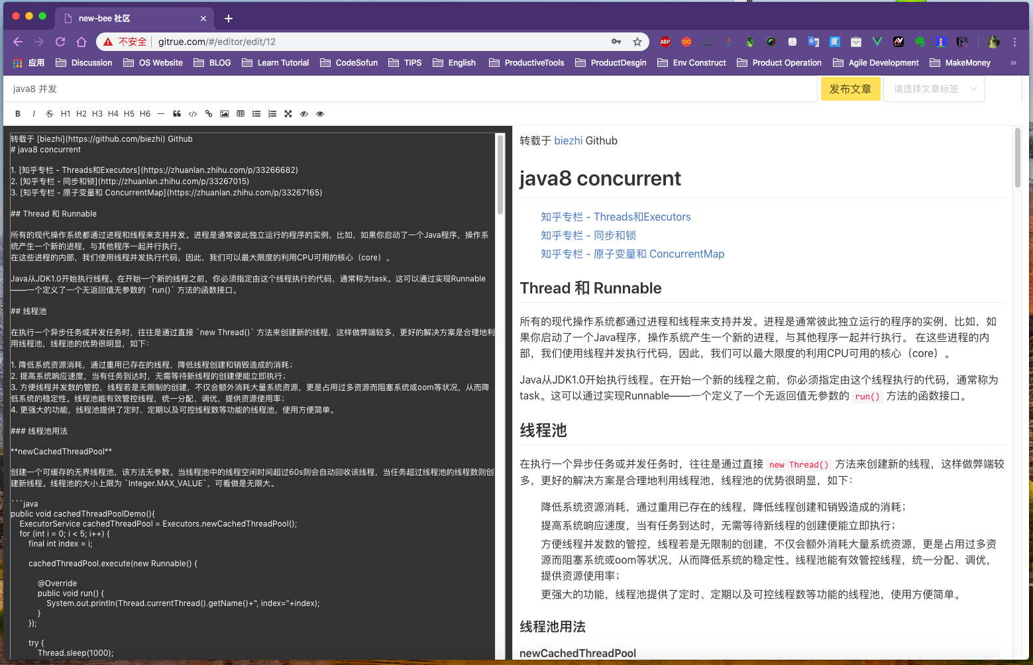
Task: Open the AdBlock Plus extension
Action: point(665,42)
